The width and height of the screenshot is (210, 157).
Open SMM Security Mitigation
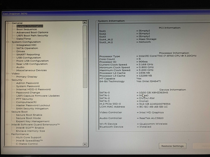pos(32,108)
